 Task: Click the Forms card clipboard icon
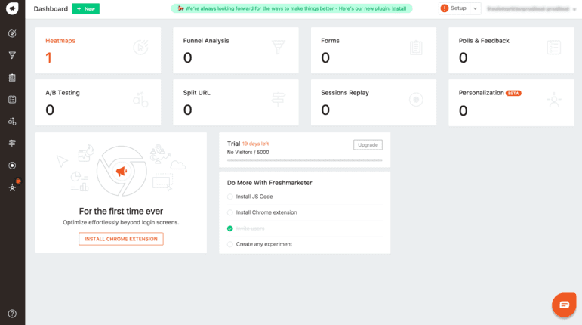tap(416, 48)
